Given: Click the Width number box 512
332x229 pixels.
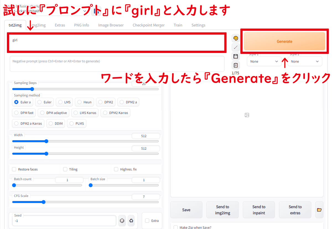Looking at the screenshot, I should pos(146,136).
